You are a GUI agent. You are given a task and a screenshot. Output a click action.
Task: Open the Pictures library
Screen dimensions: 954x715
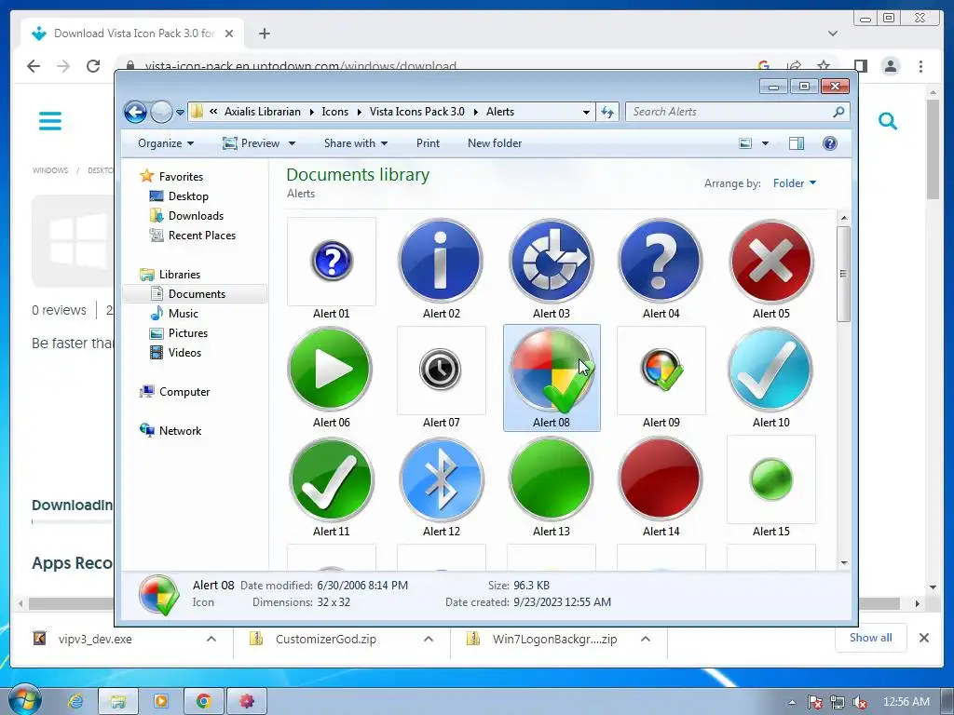tap(187, 333)
